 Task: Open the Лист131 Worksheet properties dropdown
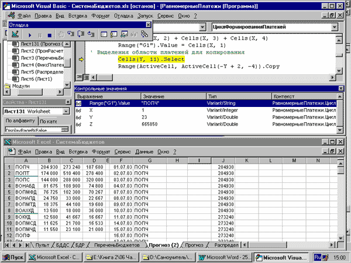(x=66, y=111)
